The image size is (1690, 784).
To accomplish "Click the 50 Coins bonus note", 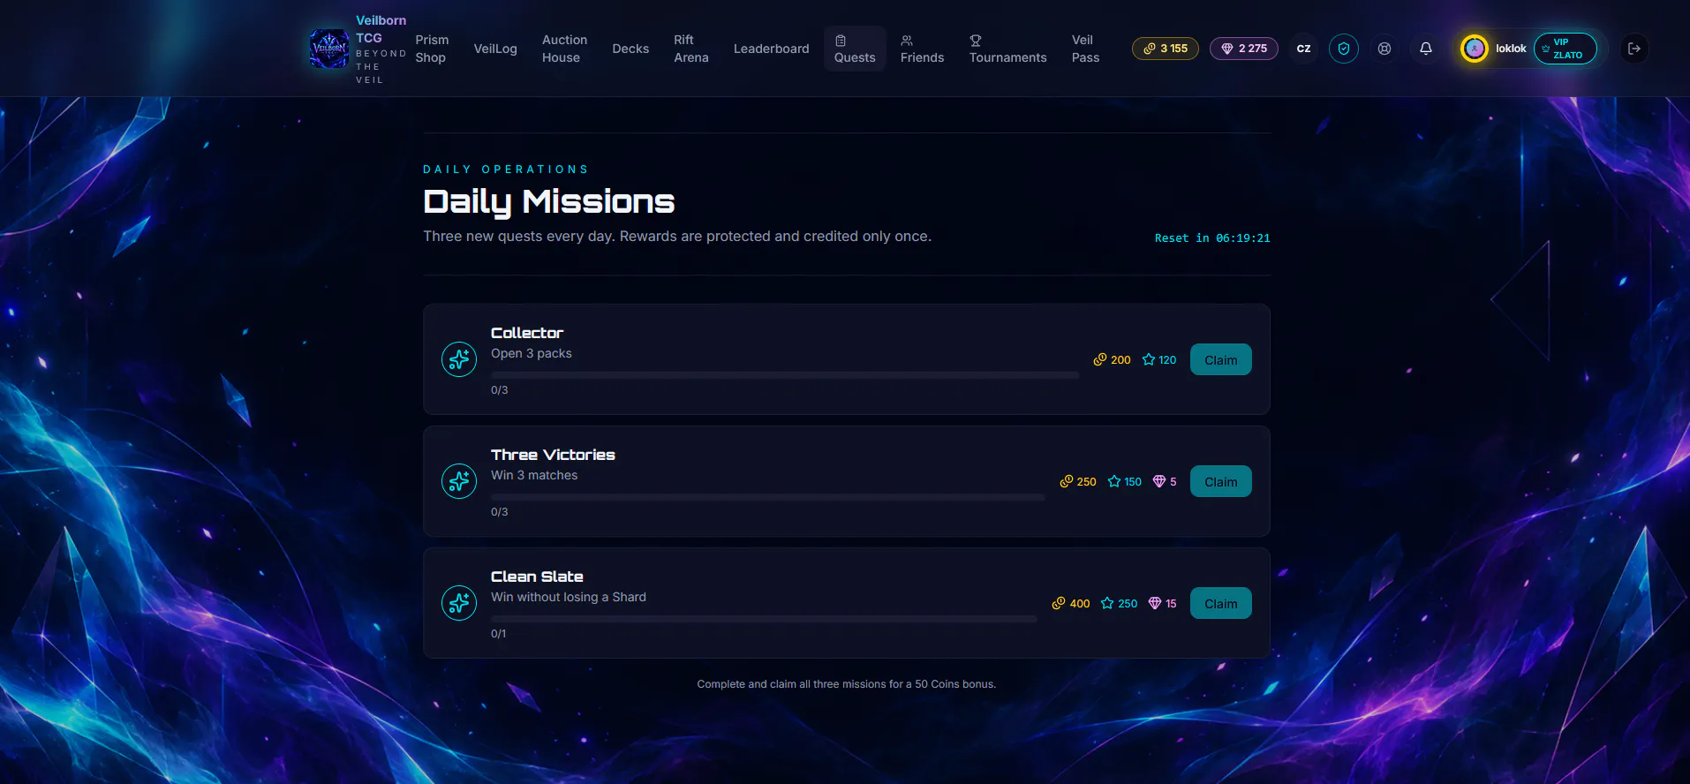I will pos(847,684).
